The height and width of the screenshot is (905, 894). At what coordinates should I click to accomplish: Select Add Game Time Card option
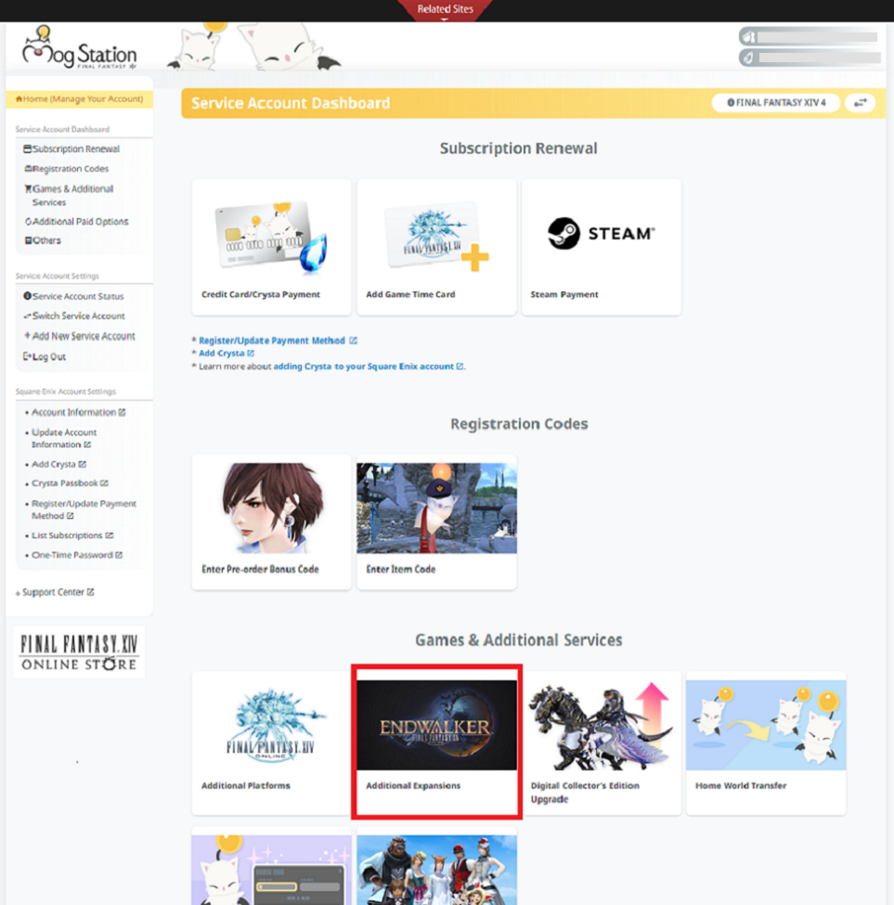pos(436,247)
